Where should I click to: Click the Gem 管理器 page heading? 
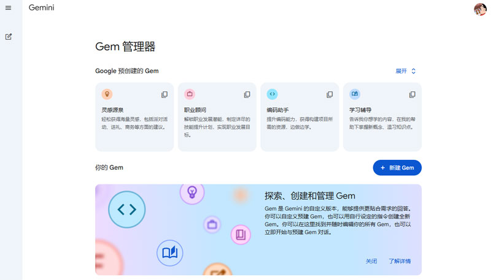pos(125,47)
